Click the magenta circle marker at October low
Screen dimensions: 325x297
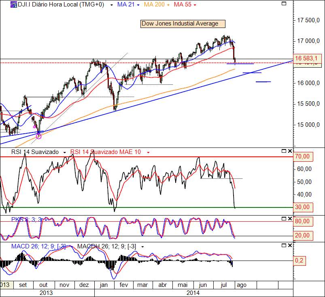(39, 137)
